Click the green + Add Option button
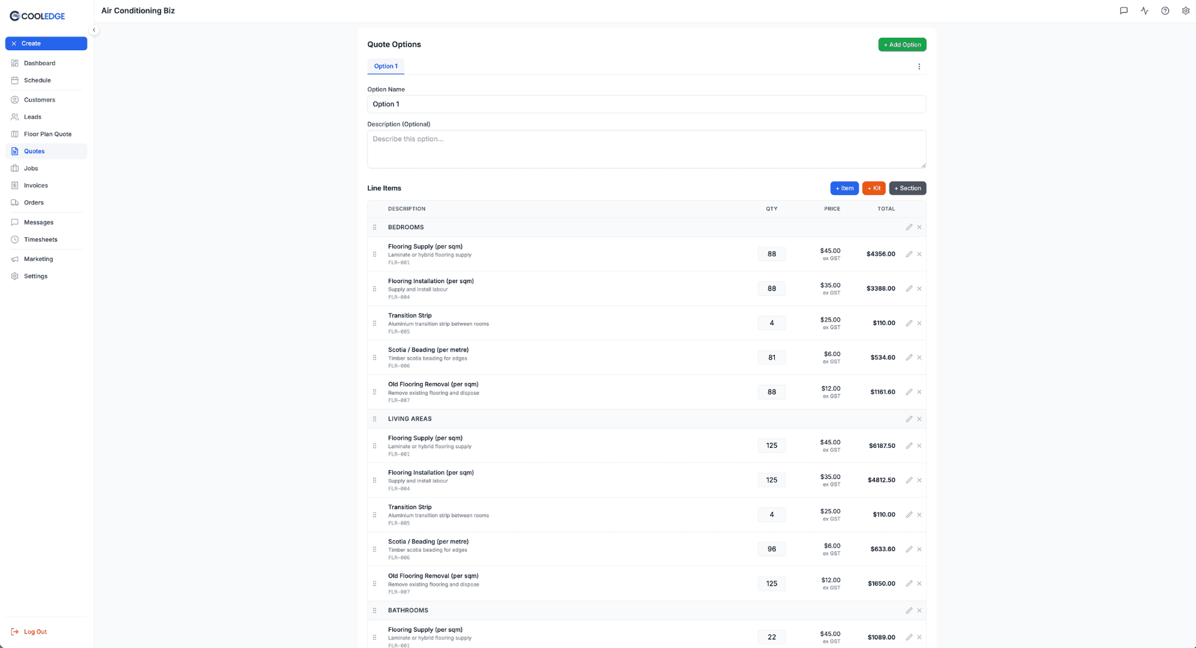Screen dimensions: 1196x648 coord(902,44)
